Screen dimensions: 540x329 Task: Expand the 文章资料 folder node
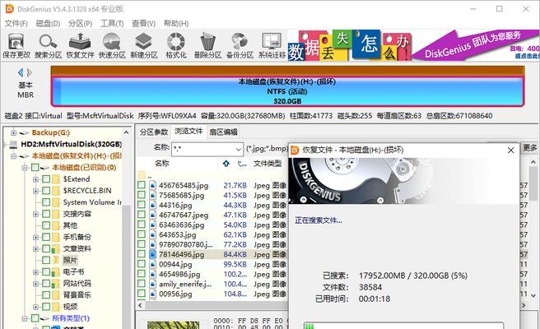pos(35,249)
